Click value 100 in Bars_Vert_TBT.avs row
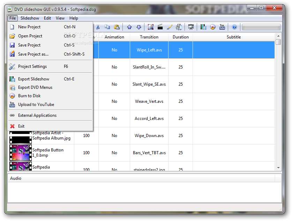 click(x=86, y=153)
